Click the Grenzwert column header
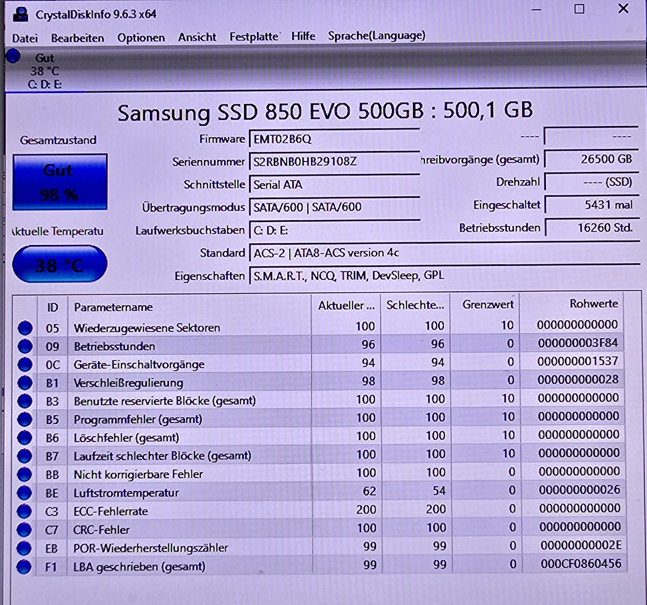This screenshot has height=605, width=647. [x=485, y=304]
